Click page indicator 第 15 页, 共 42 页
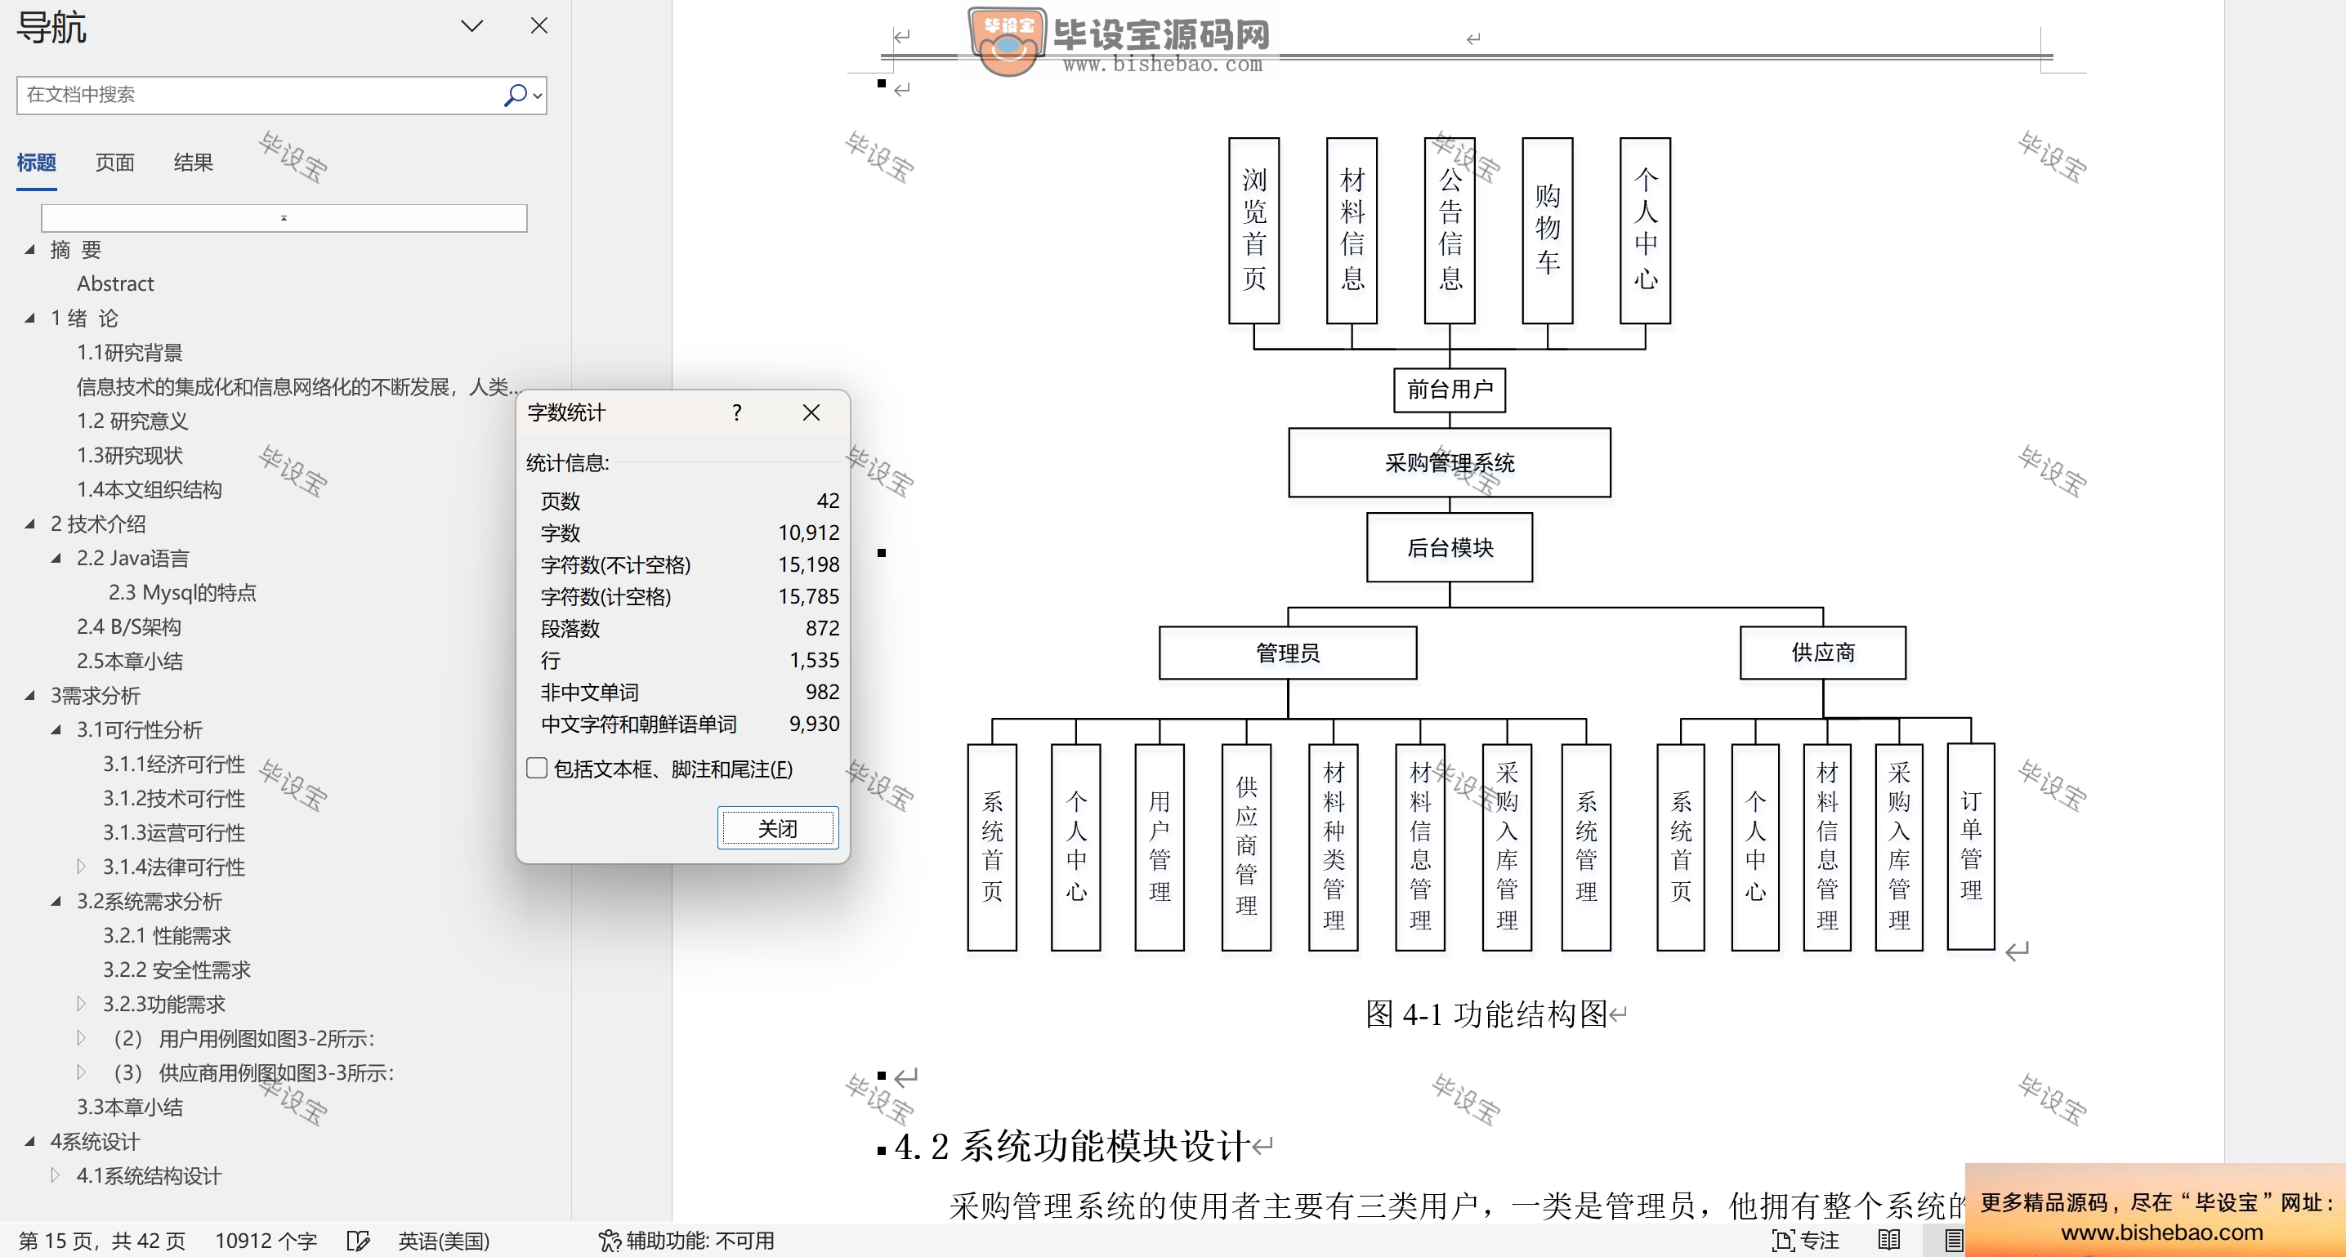The width and height of the screenshot is (2346, 1257). [102, 1241]
